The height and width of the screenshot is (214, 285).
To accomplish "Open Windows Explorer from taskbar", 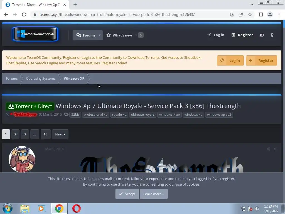I will tap(25, 208).
